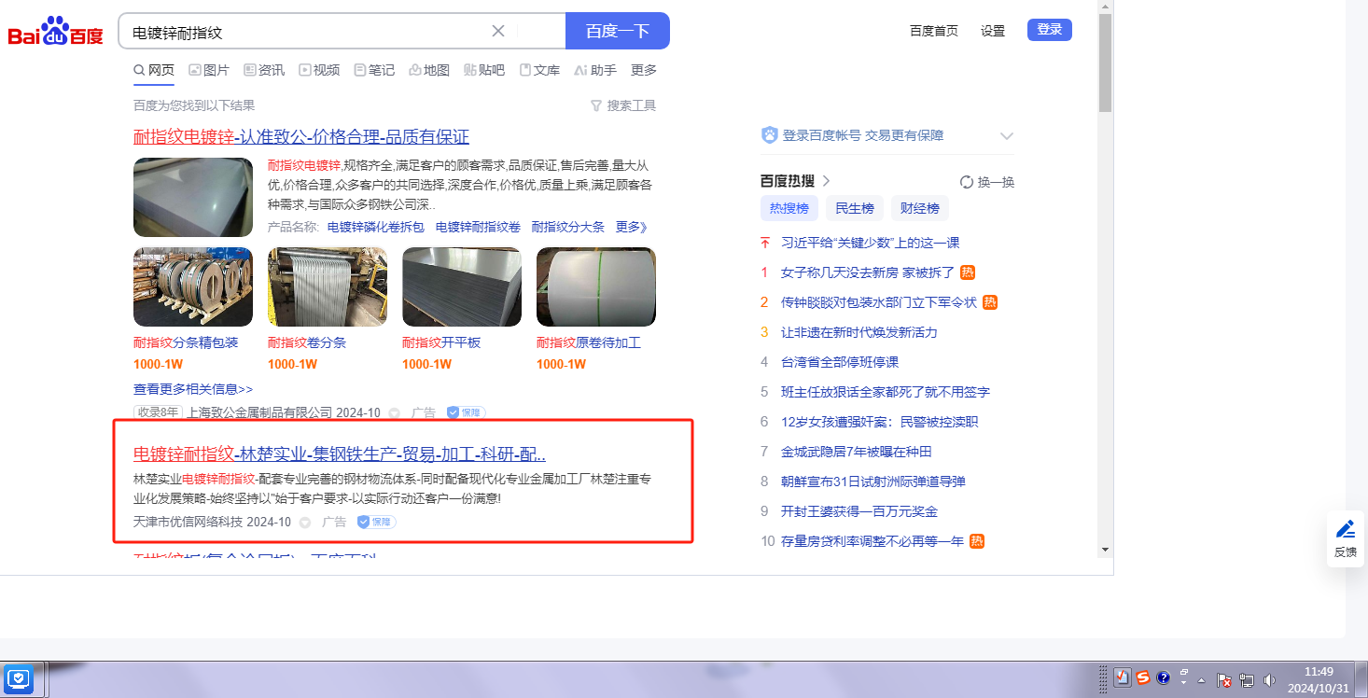
Task: Click 查看更多相关信息>> link
Action: [193, 389]
